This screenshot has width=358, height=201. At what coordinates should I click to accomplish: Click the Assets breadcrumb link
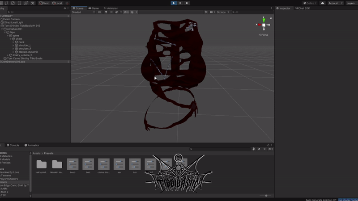(37, 153)
